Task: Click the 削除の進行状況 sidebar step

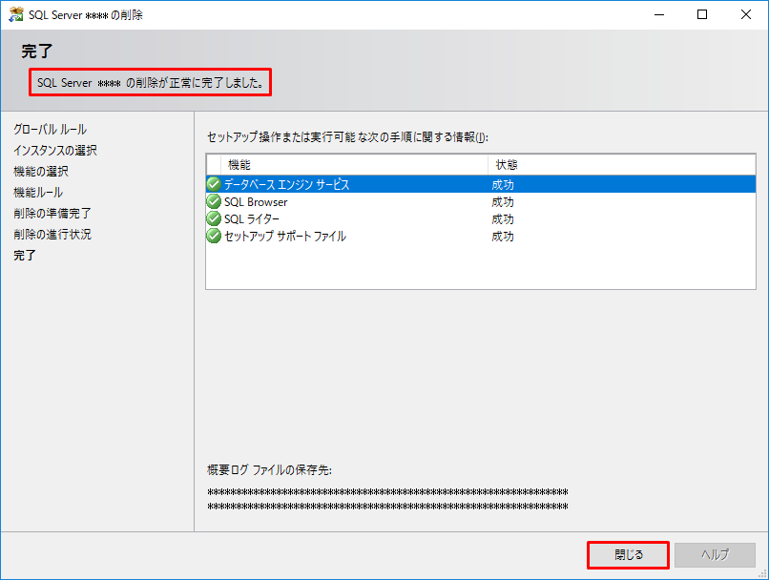Action: click(x=52, y=234)
